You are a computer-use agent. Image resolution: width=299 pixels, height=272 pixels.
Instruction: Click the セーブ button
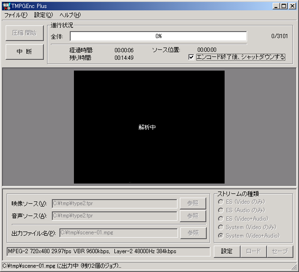[280, 252]
